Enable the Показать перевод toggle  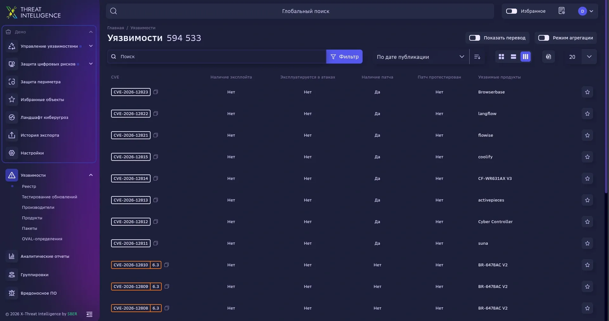tap(475, 38)
